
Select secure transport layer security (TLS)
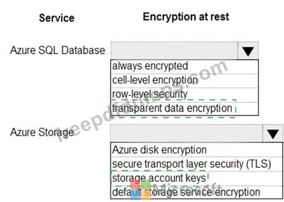coord(196,164)
